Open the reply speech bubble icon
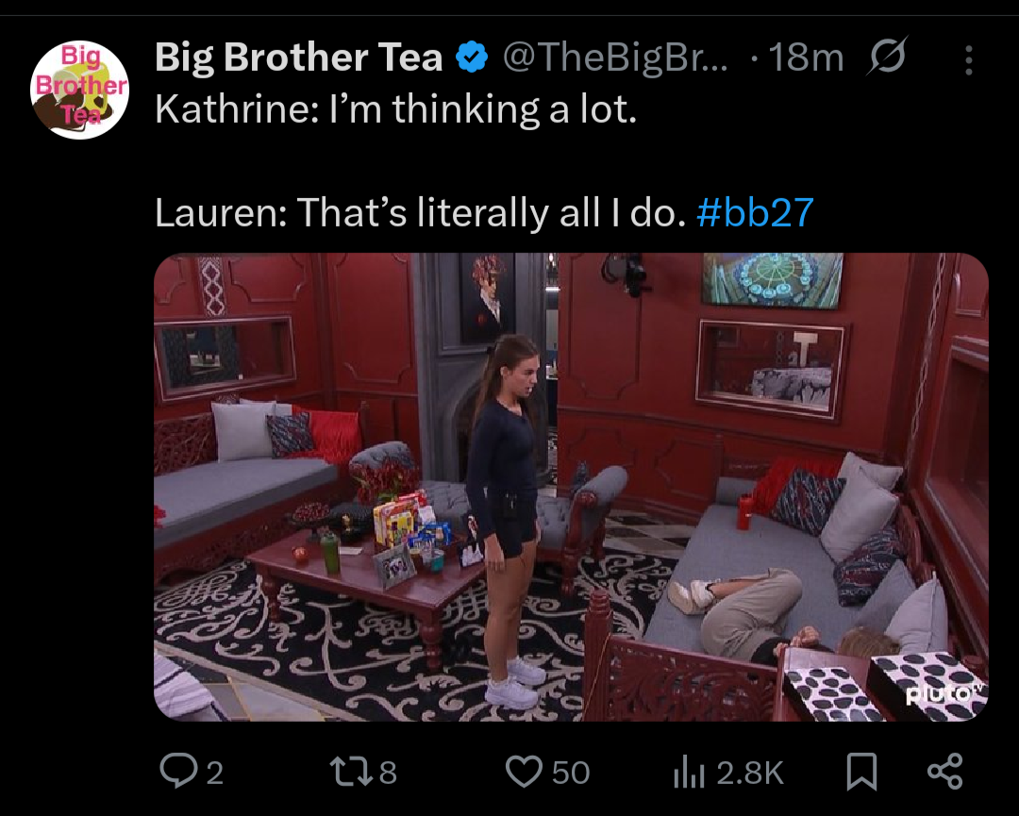This screenshot has width=1019, height=816. tap(178, 771)
